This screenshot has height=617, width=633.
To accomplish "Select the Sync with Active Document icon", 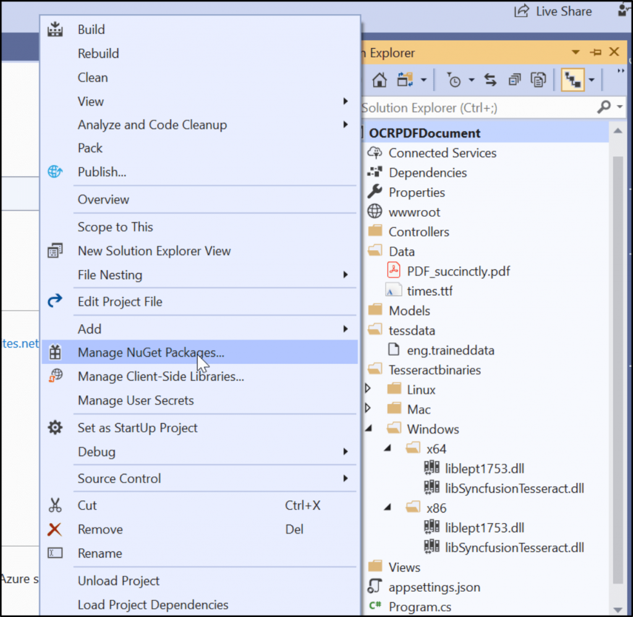I will pyautogui.click(x=490, y=79).
